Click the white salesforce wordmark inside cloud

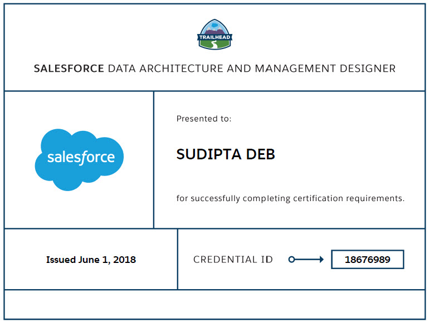81,158
